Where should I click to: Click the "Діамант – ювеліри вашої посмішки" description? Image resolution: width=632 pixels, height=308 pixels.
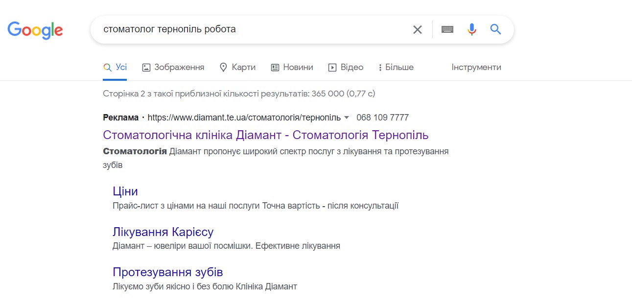tap(226, 246)
